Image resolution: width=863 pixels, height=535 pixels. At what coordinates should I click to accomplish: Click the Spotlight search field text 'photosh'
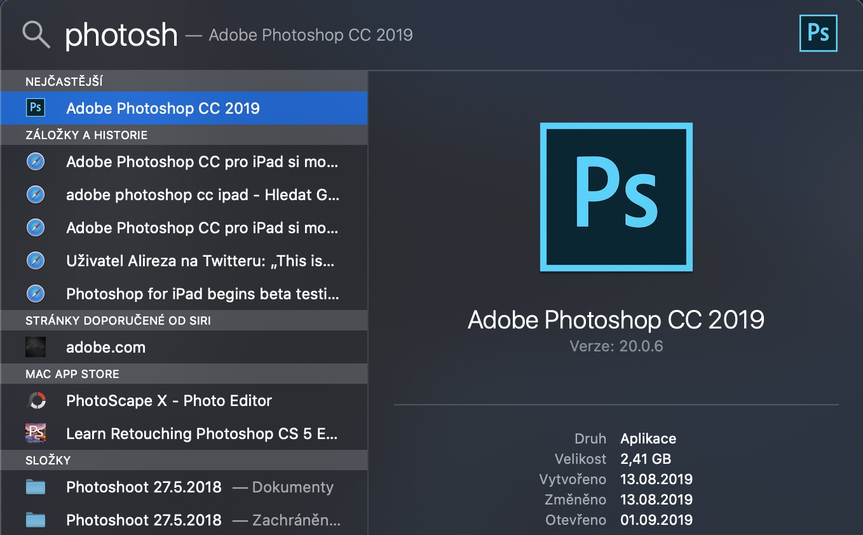tap(121, 34)
